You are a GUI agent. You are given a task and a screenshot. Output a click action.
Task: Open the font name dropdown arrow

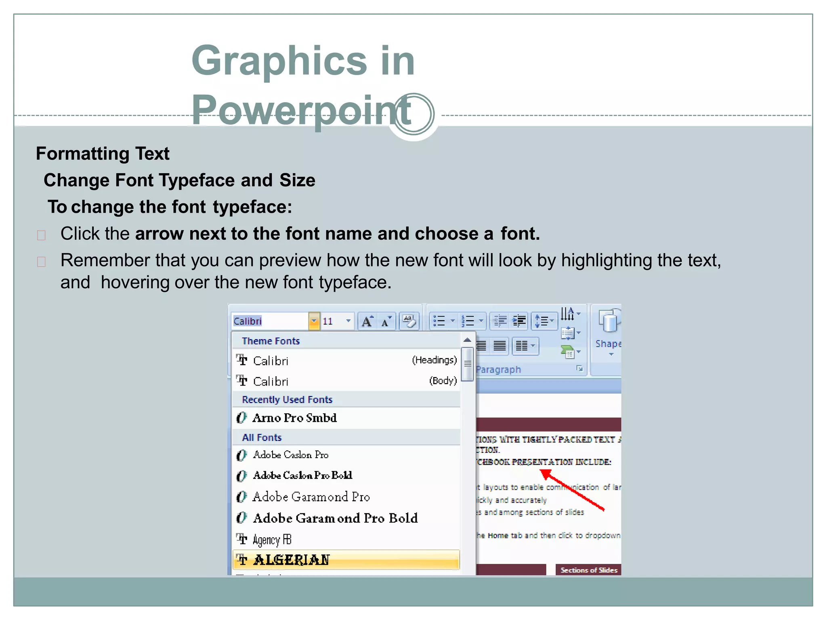[x=314, y=321]
